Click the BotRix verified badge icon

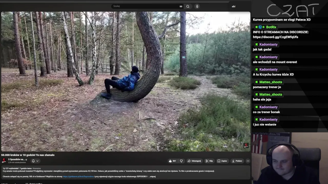tap(263, 27)
